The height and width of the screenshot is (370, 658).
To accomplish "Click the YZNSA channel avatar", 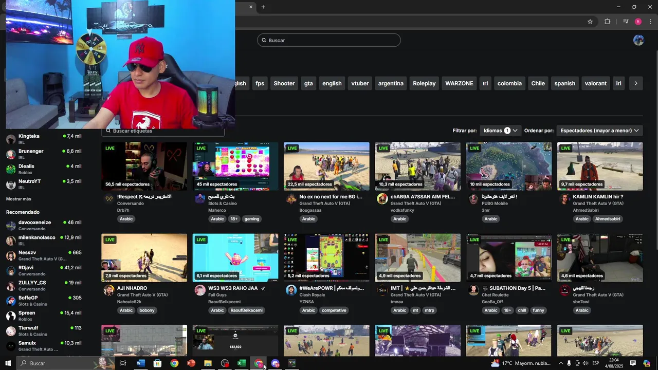I will 291,290.
